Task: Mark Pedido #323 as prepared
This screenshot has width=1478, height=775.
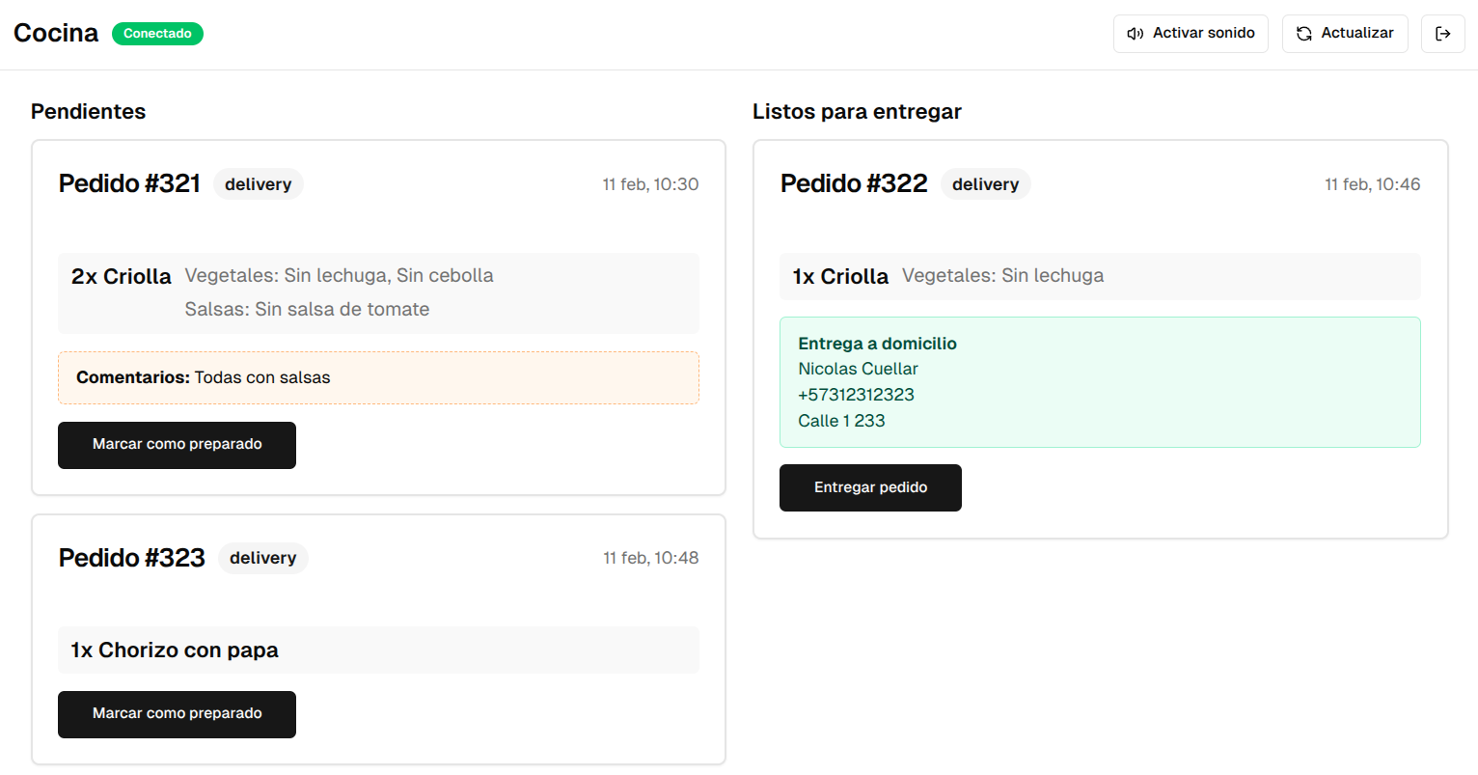Action: (177, 714)
